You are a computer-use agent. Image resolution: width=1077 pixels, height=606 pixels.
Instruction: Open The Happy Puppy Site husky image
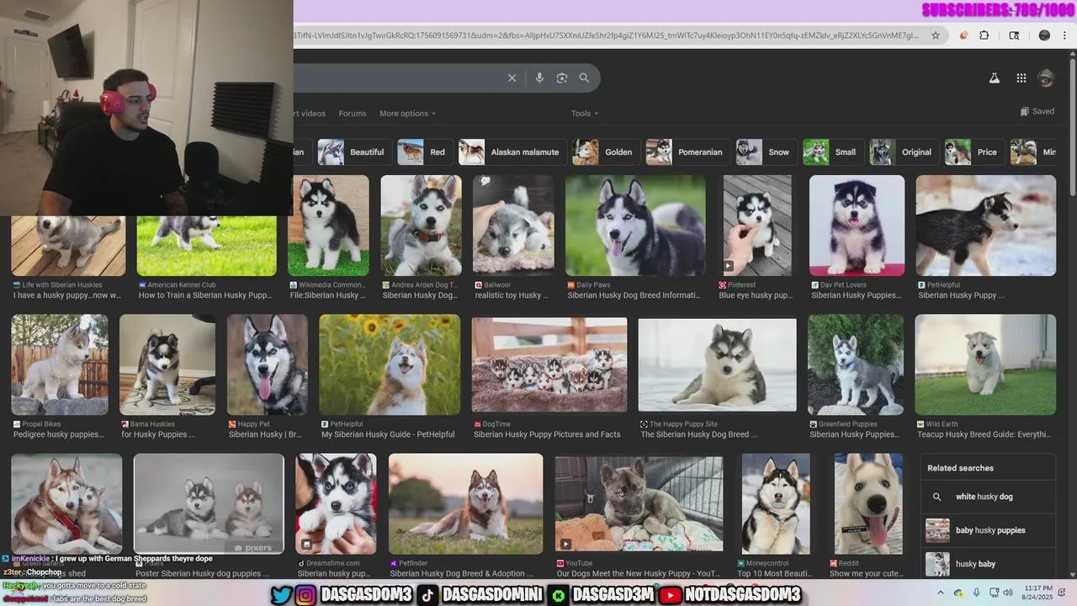717,364
